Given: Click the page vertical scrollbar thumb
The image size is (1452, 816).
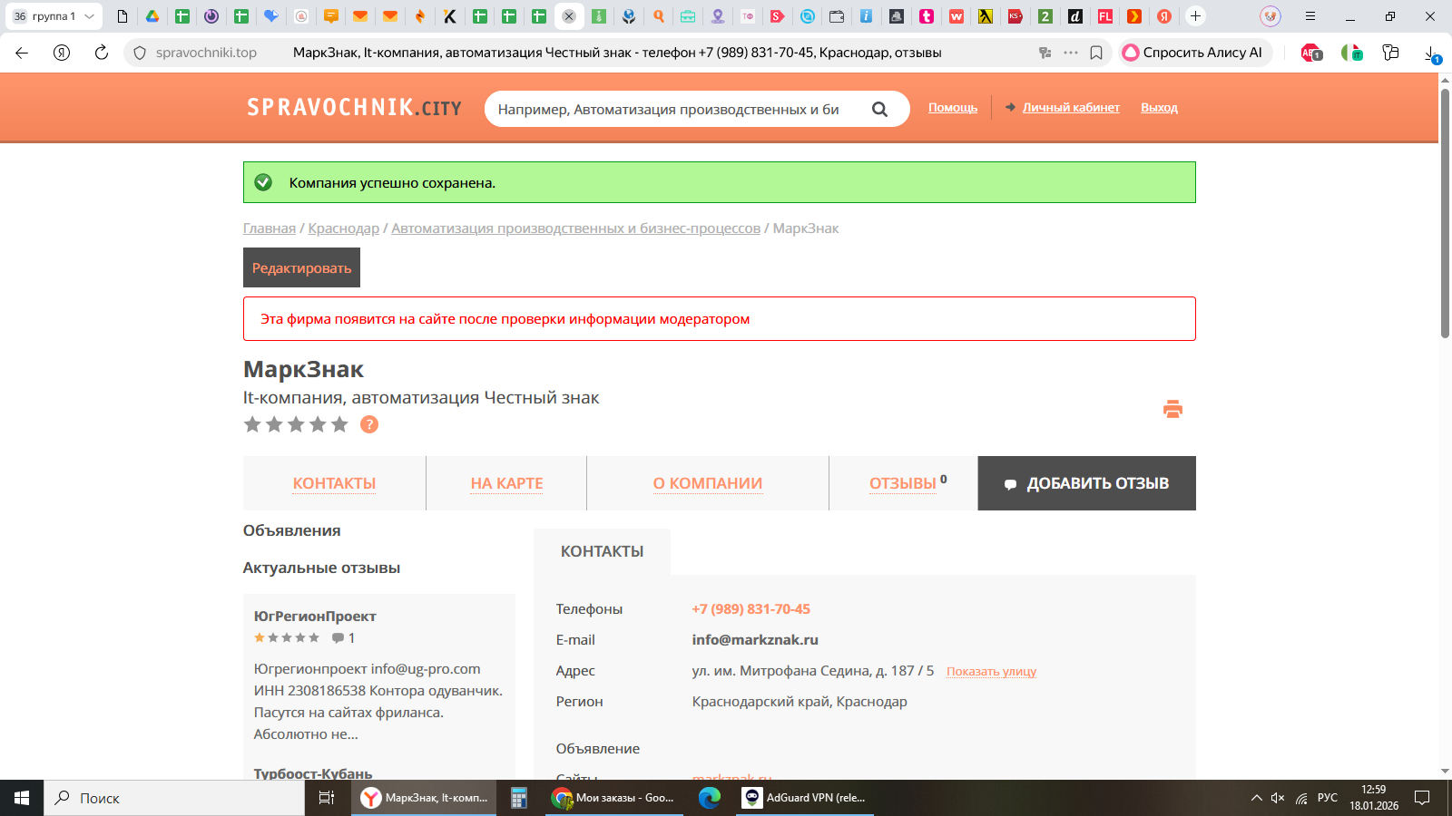Looking at the screenshot, I should (x=1445, y=213).
